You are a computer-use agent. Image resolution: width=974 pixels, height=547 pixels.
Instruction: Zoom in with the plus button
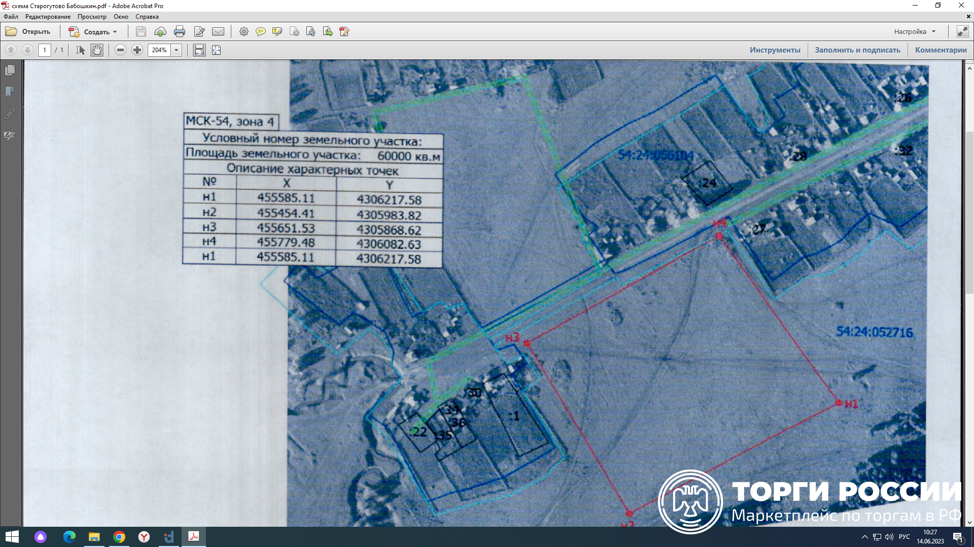point(137,50)
